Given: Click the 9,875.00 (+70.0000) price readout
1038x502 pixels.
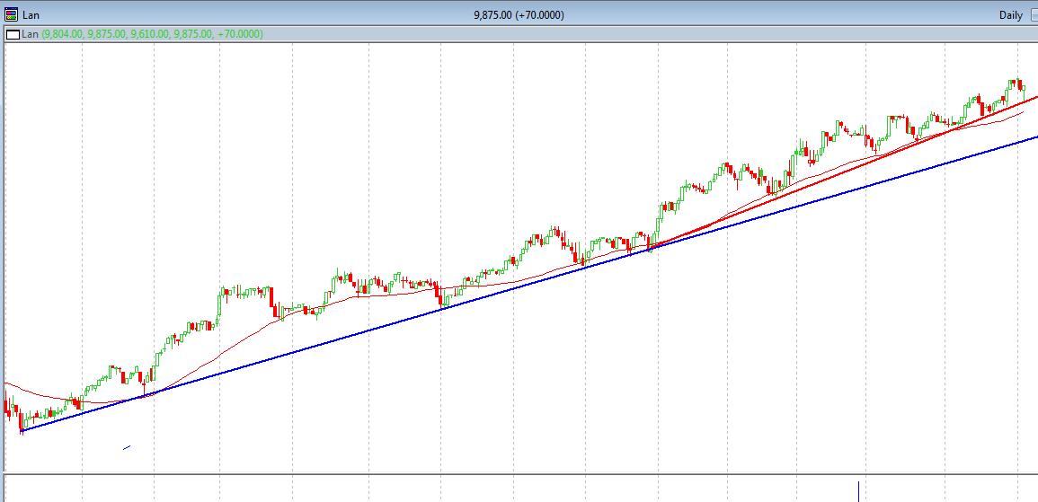Looking at the screenshot, I should coord(519,15).
